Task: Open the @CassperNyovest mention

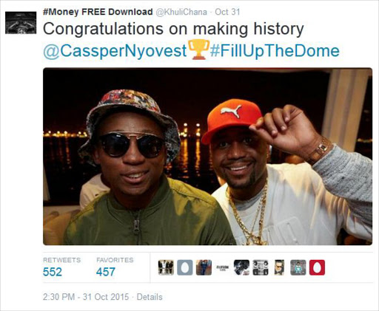Action: pyautogui.click(x=115, y=51)
